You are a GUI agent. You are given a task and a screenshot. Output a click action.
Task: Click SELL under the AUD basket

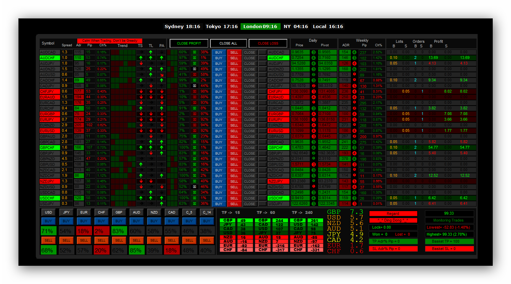point(137,240)
